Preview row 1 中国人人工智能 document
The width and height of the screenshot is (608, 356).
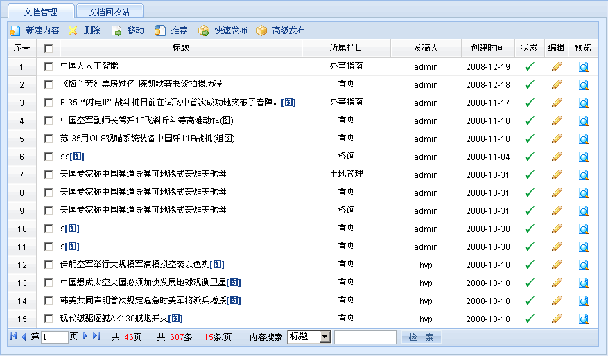point(584,67)
